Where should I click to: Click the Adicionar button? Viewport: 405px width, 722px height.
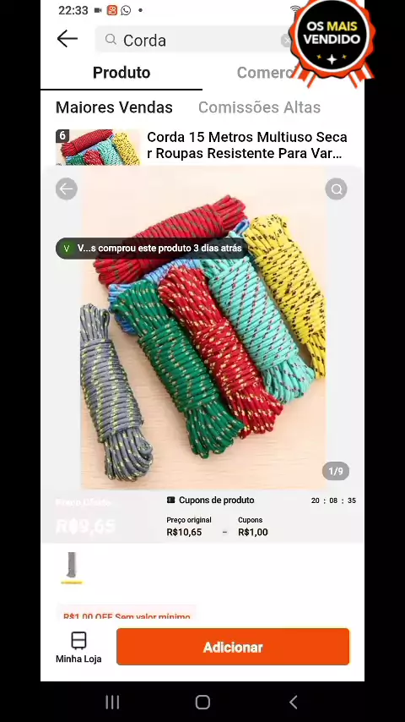tap(233, 647)
